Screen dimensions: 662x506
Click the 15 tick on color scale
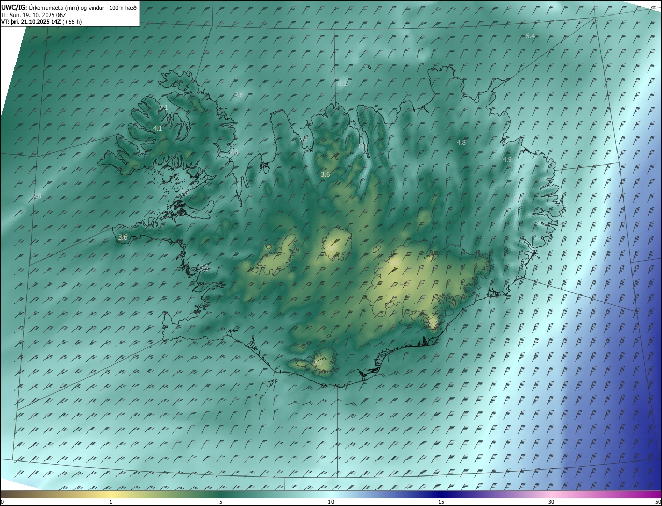(441, 502)
